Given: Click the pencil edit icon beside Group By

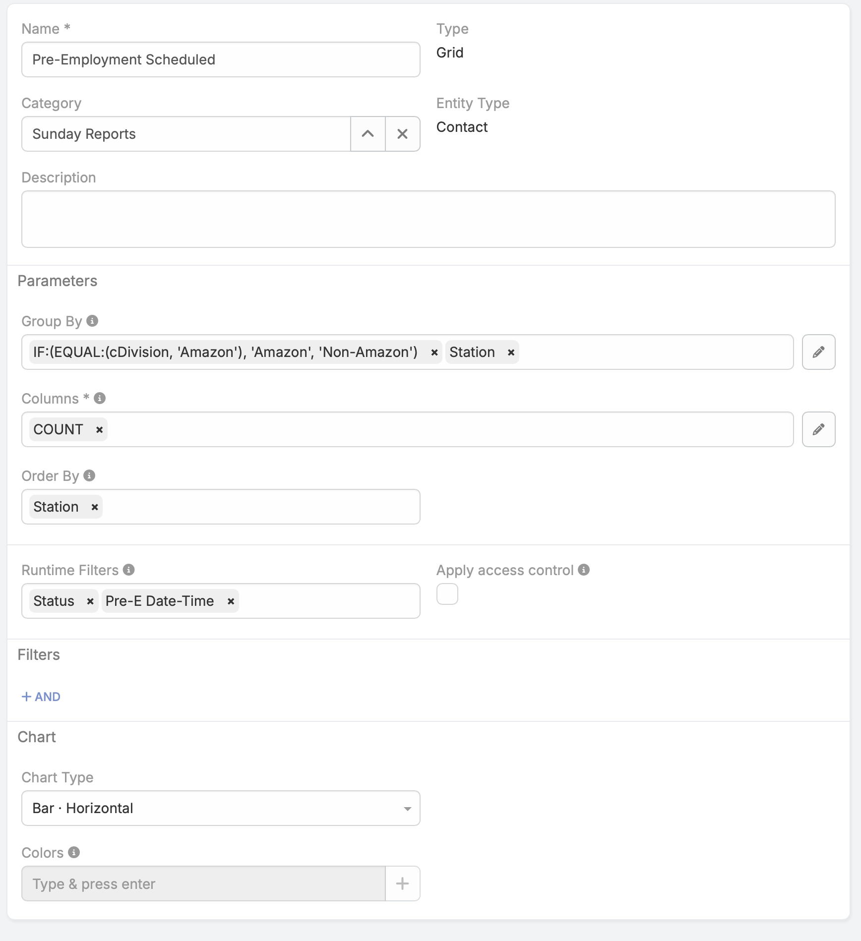Looking at the screenshot, I should click(818, 352).
